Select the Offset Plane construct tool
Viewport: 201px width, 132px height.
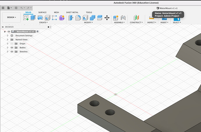tap(136, 18)
